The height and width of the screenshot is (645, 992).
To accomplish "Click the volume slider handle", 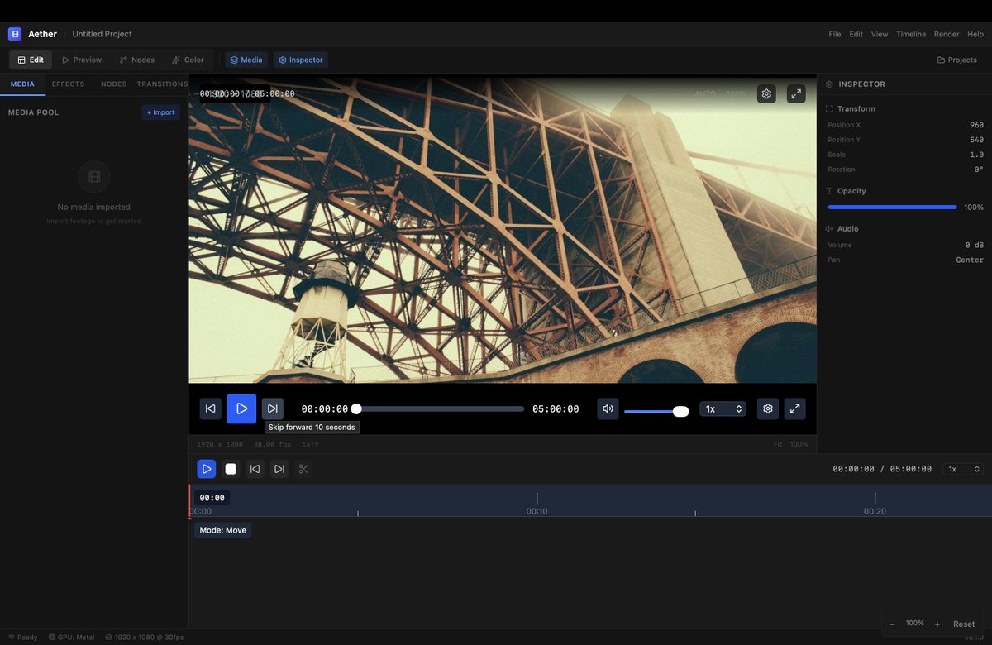I will [x=680, y=411].
